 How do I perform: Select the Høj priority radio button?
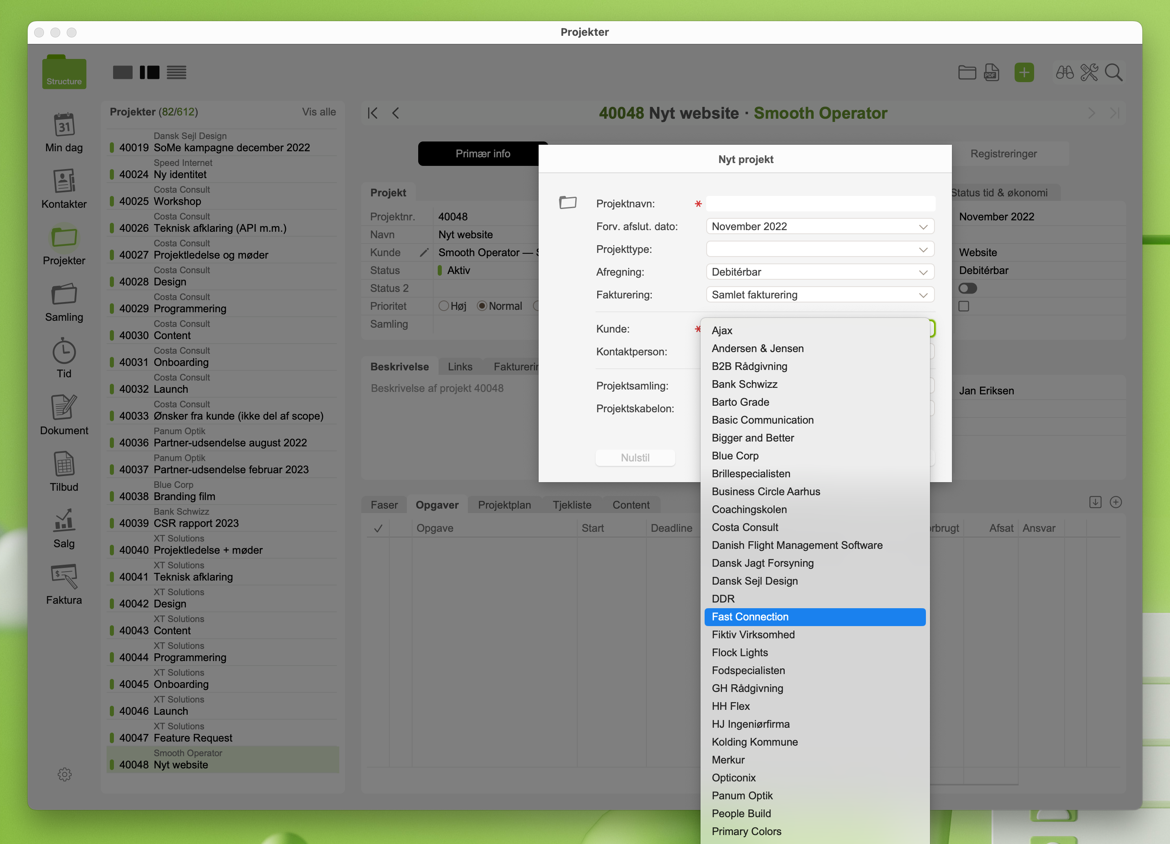[x=444, y=306]
